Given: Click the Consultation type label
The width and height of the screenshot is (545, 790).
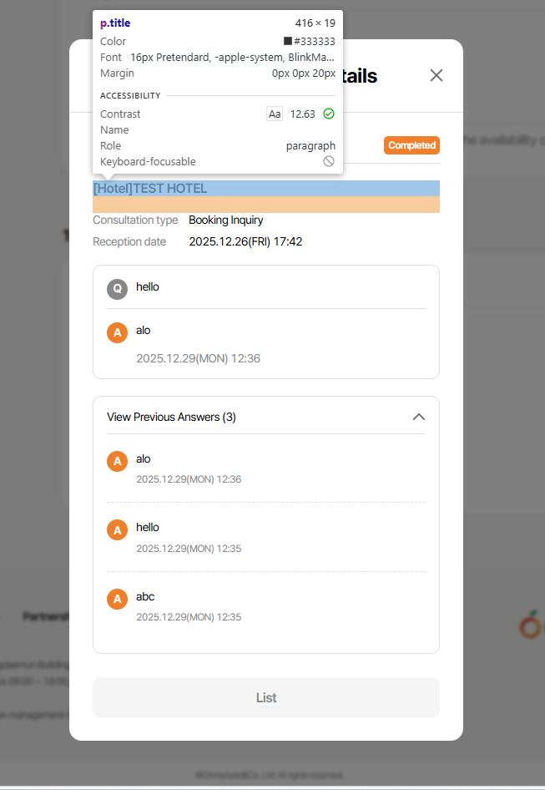Looking at the screenshot, I should 135,220.
